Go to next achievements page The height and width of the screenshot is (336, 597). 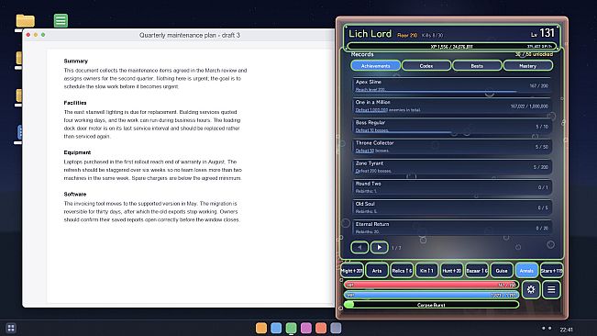(380, 247)
